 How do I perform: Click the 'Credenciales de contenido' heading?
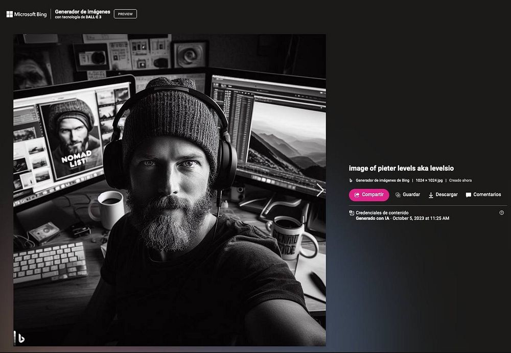(382, 213)
